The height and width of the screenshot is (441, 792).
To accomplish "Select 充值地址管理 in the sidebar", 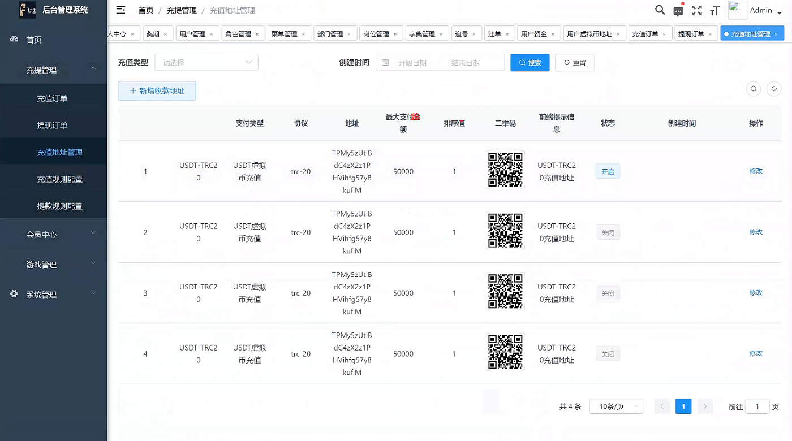I will point(53,152).
